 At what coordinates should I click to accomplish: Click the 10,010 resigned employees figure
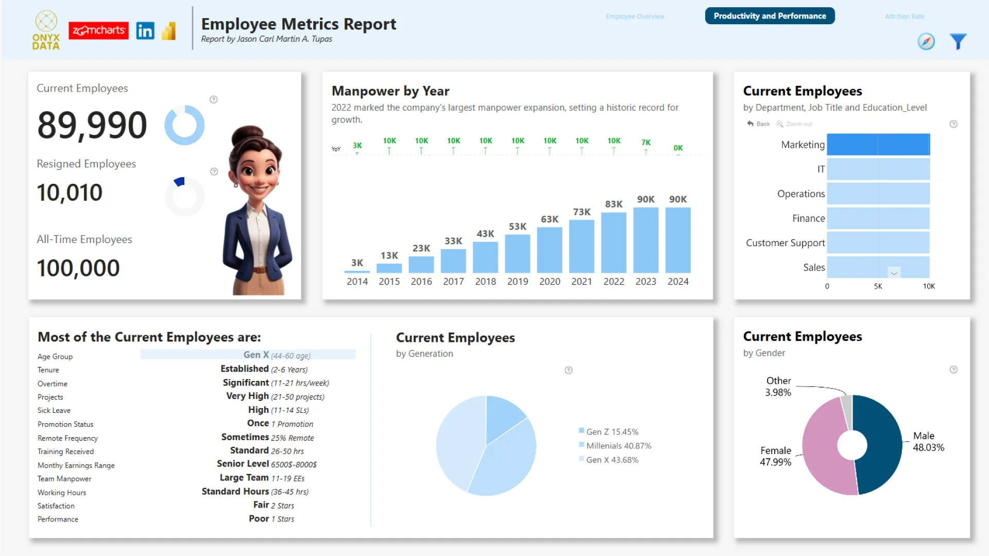[x=70, y=193]
